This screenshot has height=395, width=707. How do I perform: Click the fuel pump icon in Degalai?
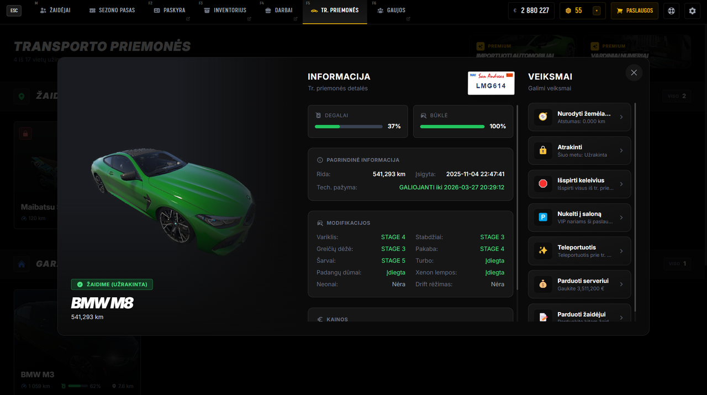pos(318,115)
